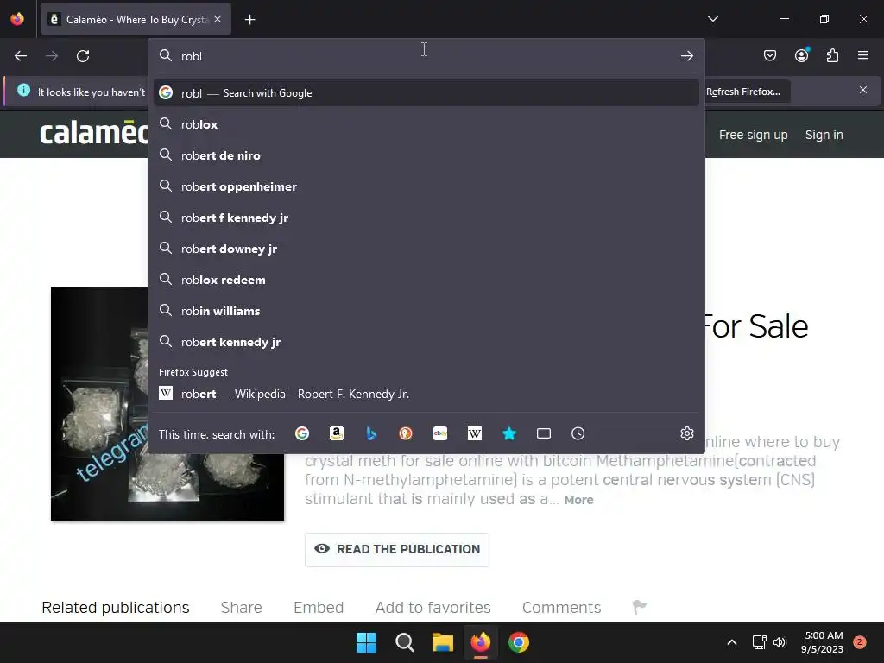884x663 pixels.
Task: Search this time with DuckDuckGo icon
Action: (406, 433)
